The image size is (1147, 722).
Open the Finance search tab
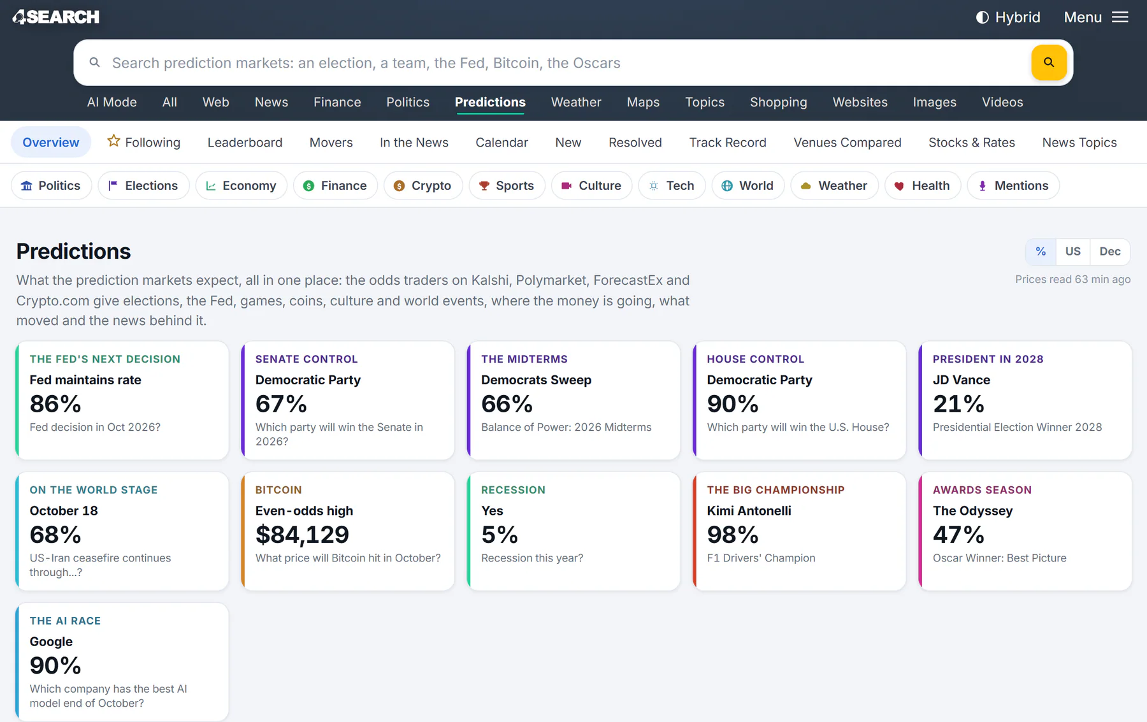(x=337, y=102)
